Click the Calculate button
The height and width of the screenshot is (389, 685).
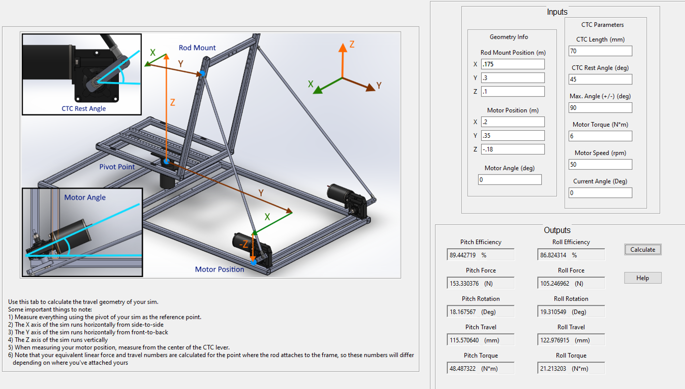coord(643,250)
